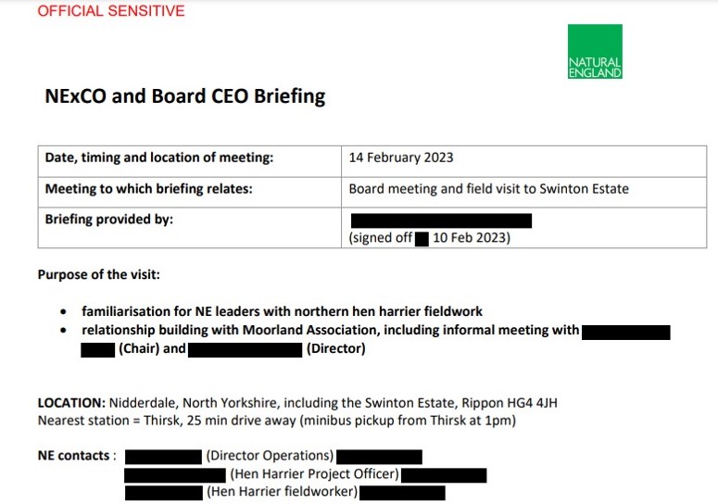This screenshot has height=504, width=718.
Task: Select the 'Briefing provided by:' label cell
Action: pos(109,220)
